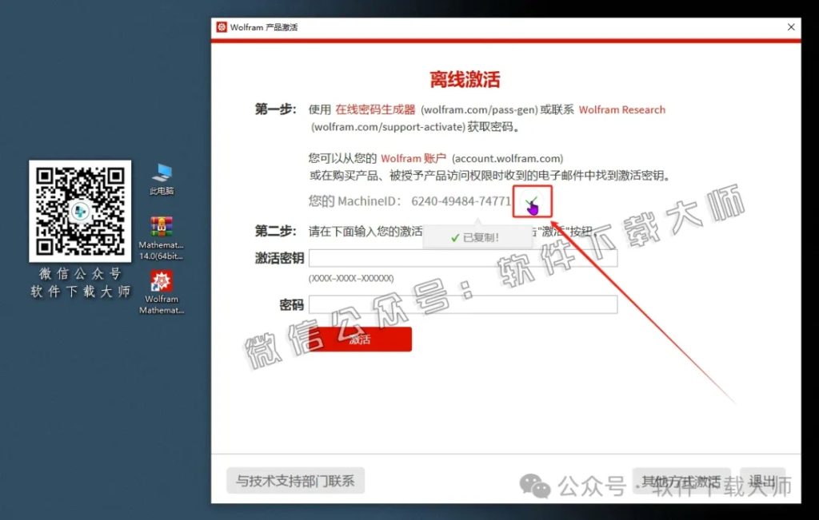Screen dimensions: 819x520
Task: Click the 退出 exit button
Action: 762,481
